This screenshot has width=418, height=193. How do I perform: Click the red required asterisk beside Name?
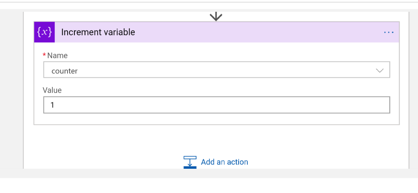[x=44, y=55]
